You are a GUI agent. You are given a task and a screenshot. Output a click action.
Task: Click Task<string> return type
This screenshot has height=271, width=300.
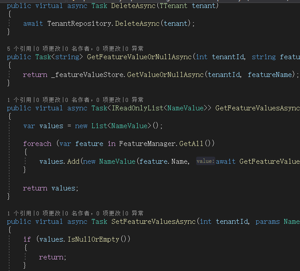pyautogui.click(x=59, y=57)
